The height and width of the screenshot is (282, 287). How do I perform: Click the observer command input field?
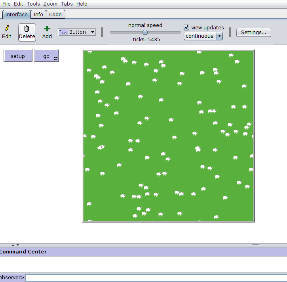click(x=156, y=278)
